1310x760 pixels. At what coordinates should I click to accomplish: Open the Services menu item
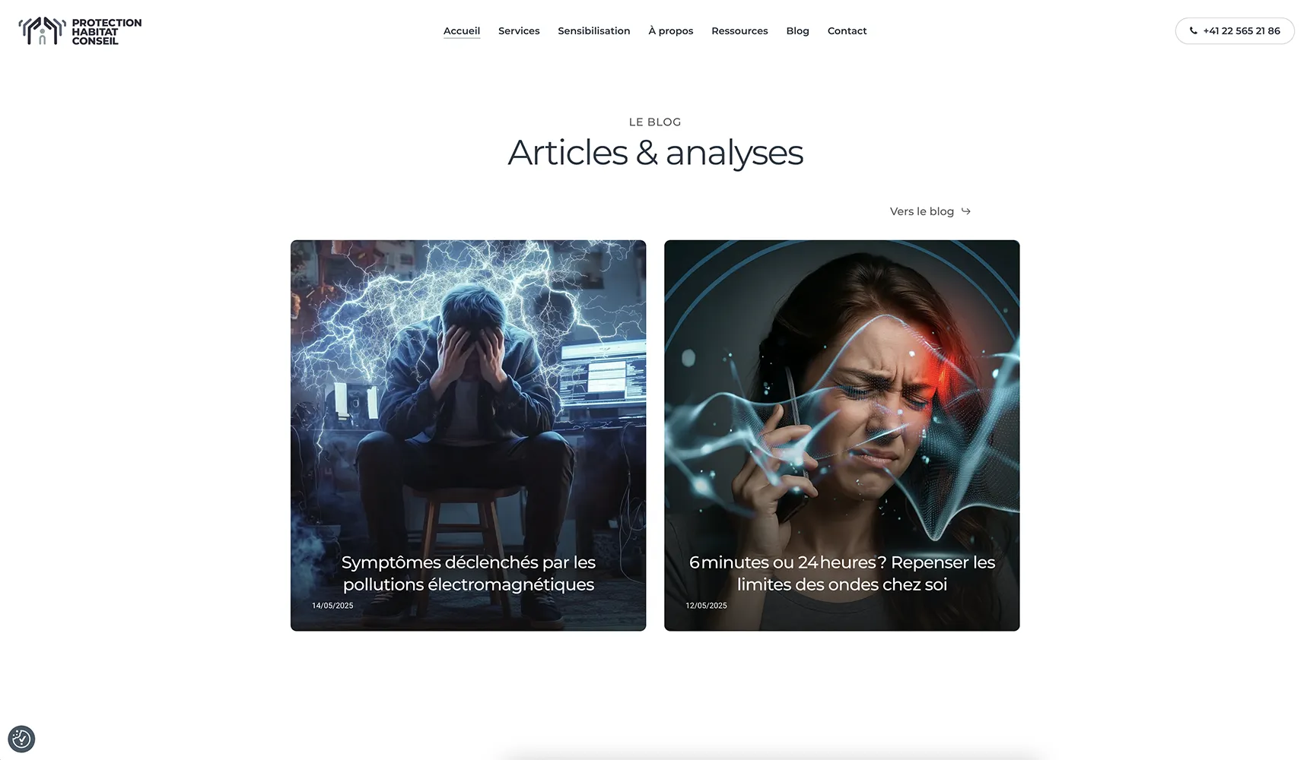[x=519, y=31]
